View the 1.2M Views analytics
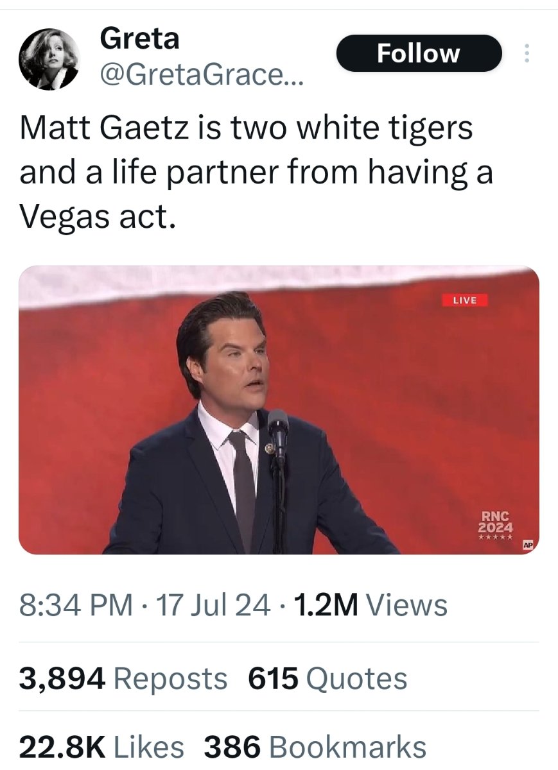This screenshot has height=770, width=558. click(x=369, y=605)
